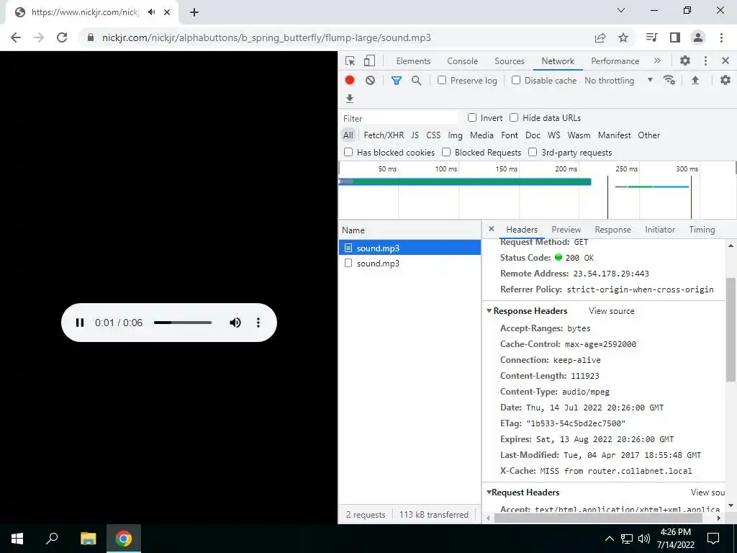Screen dimensions: 737x553
Task: Import HAR file upload arrow
Action: click(x=695, y=81)
